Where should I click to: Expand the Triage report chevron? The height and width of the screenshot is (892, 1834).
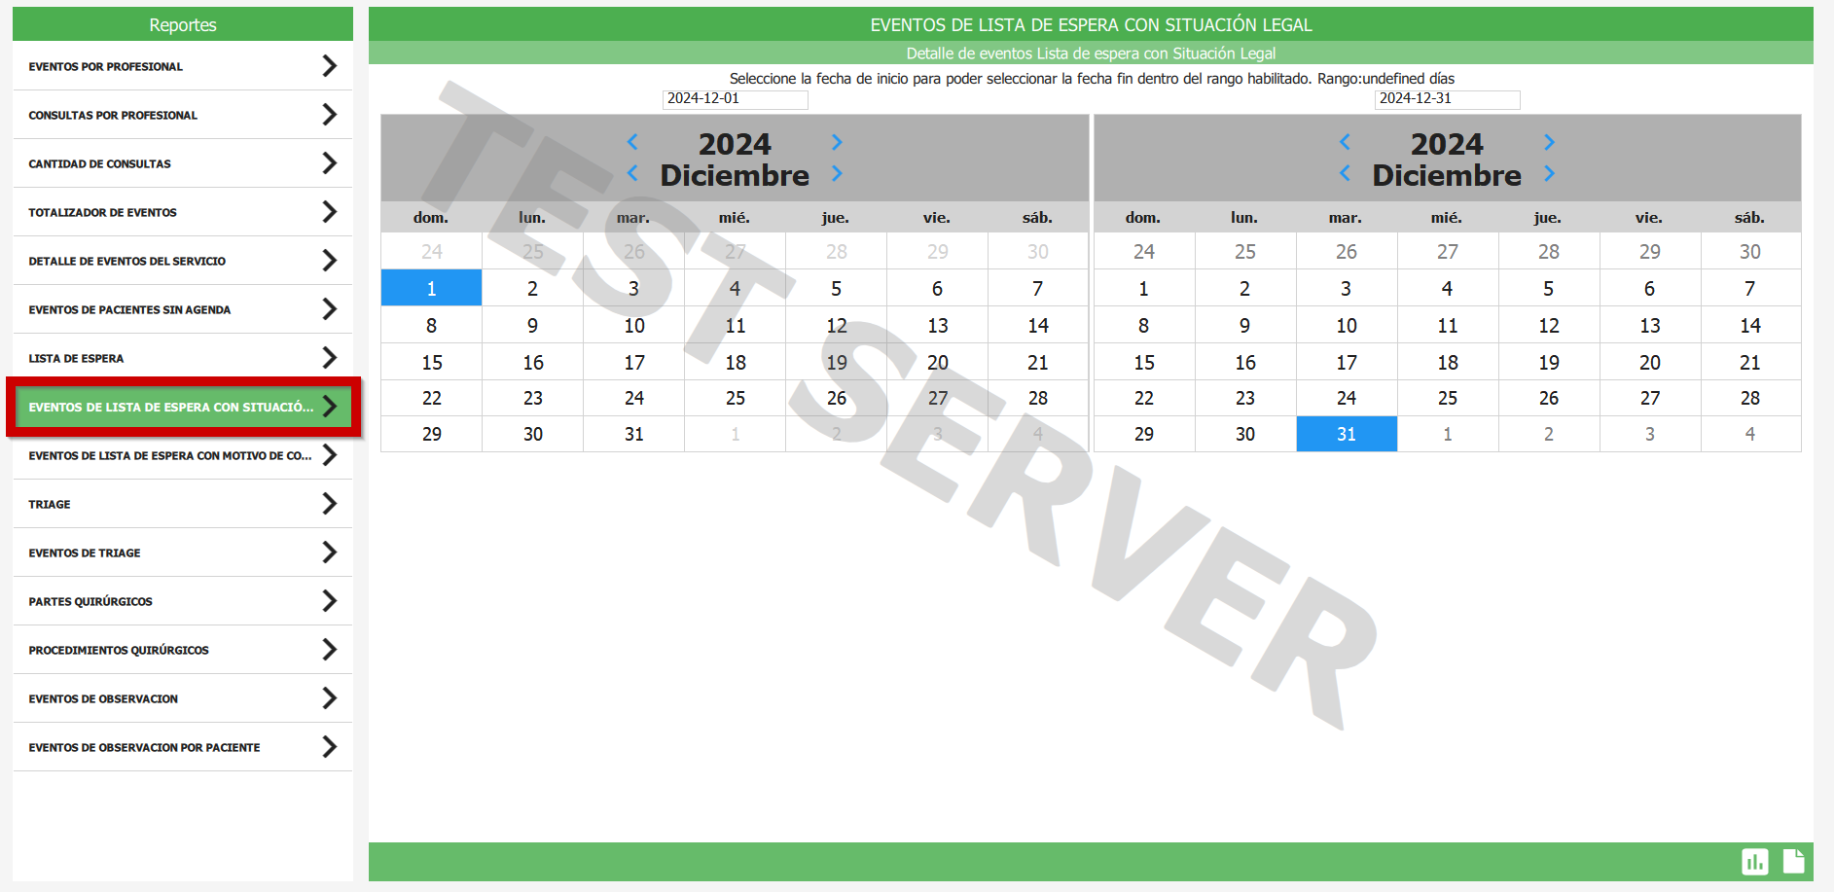(x=329, y=504)
